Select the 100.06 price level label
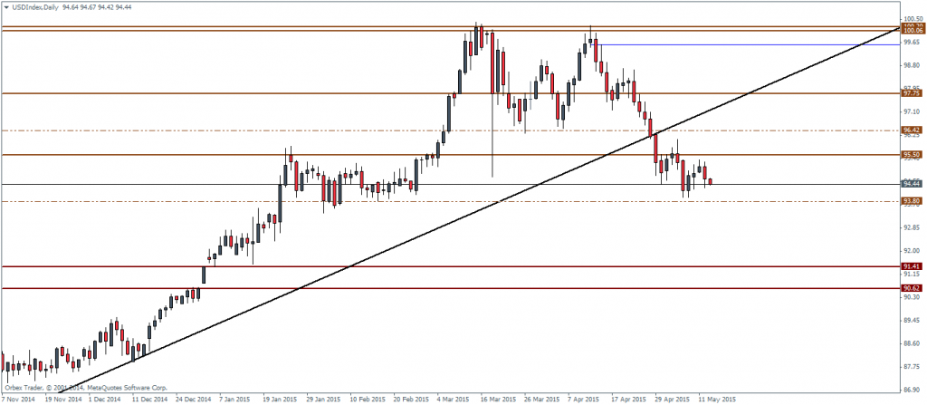Viewport: 927px width, 405px height. tap(913, 30)
